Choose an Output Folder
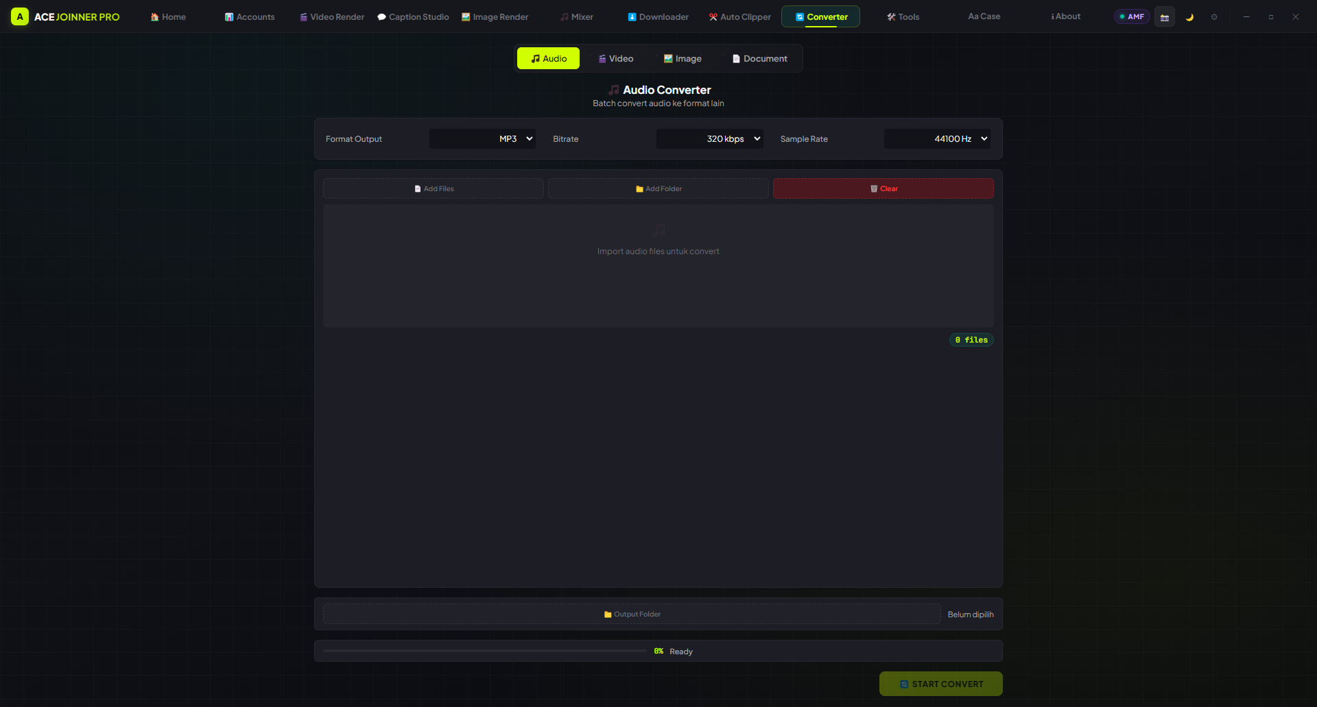Image resolution: width=1317 pixels, height=707 pixels. (x=632, y=614)
